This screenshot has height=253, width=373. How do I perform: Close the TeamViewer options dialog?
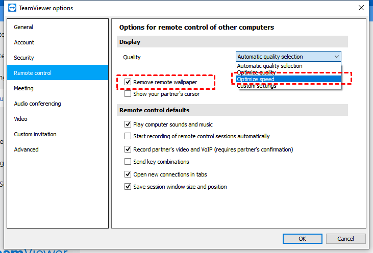tap(361, 8)
